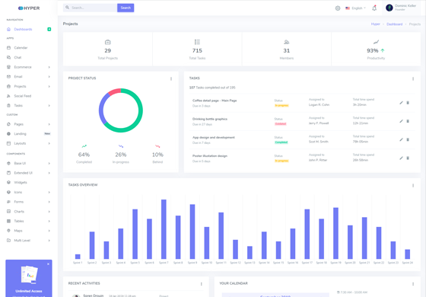Open Tasks card three-dot menu
The image size is (426, 297).
tap(413, 78)
